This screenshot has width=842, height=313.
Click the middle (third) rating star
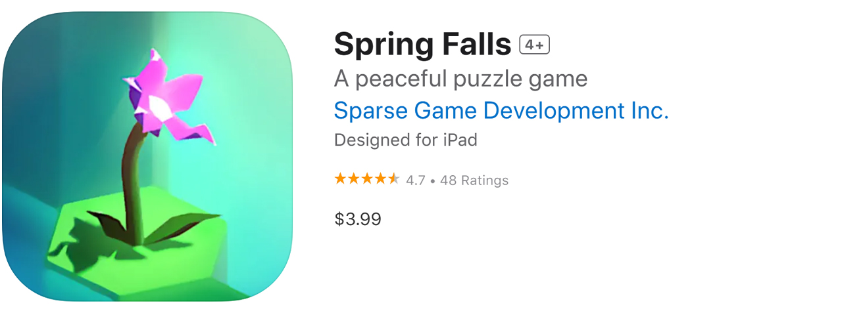[x=366, y=179]
